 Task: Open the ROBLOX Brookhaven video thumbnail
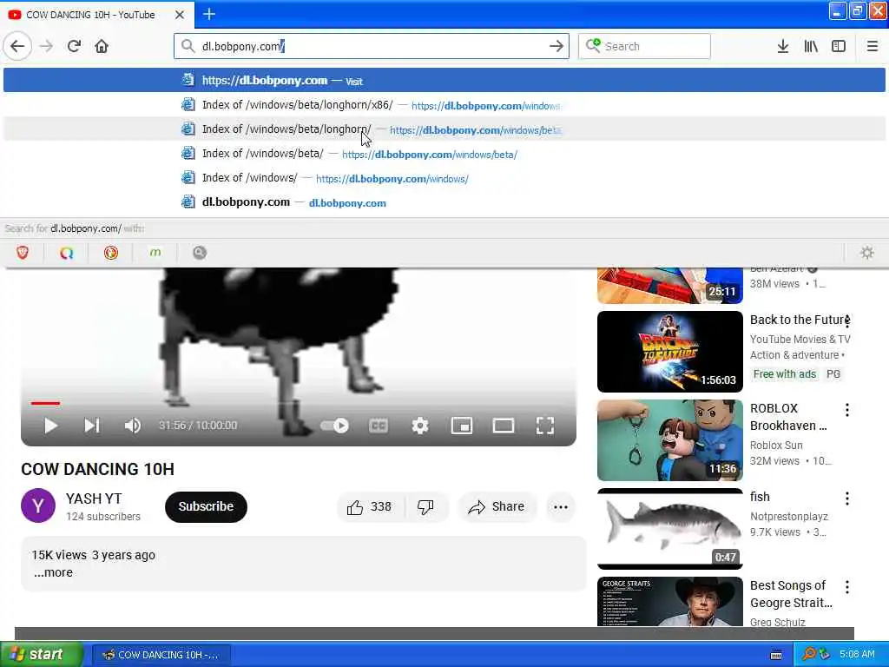[669, 440]
